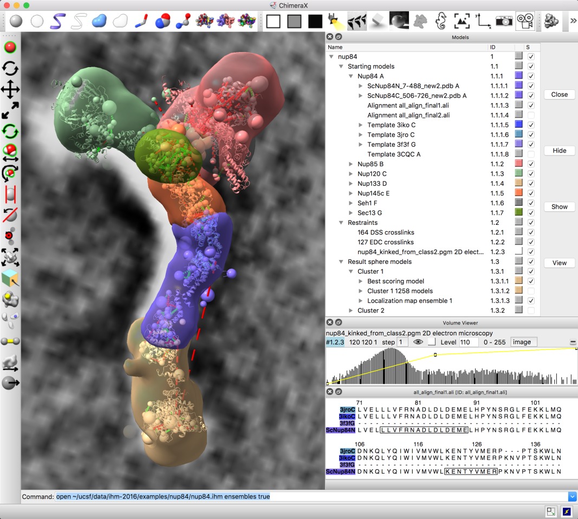The width and height of the screenshot is (578, 519).
Task: Show surfaces with the blue blob icon
Action: coord(100,21)
